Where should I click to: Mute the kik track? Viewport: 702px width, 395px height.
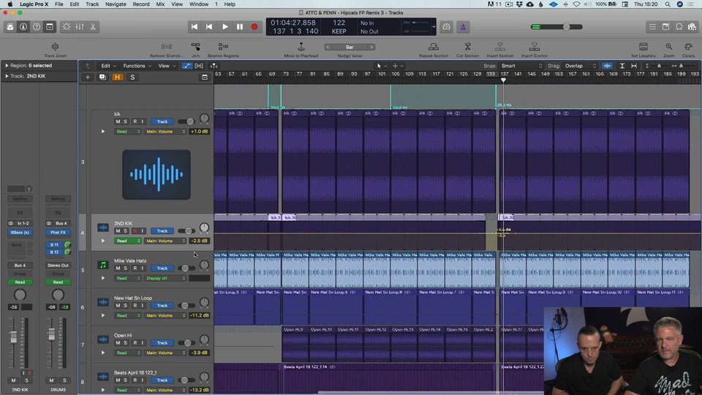[x=118, y=121]
